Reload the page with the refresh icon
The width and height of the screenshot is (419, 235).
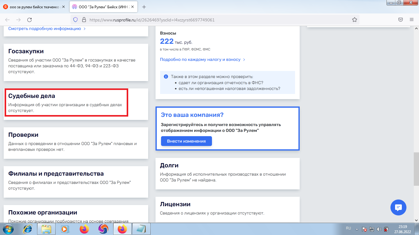29,19
